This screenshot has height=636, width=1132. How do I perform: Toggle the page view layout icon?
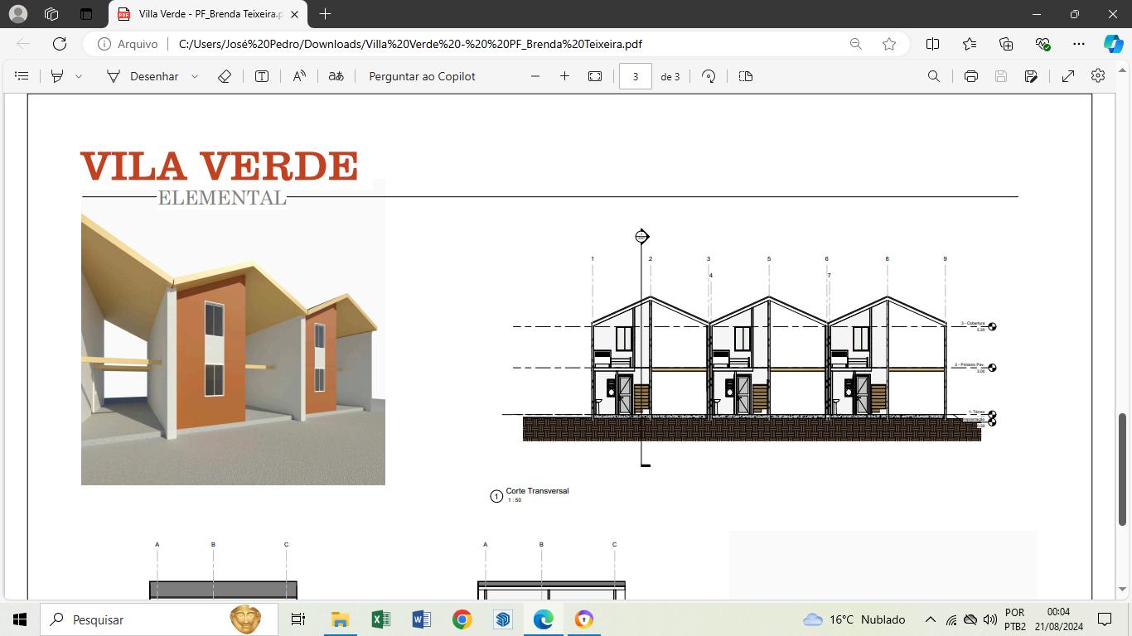[746, 76]
